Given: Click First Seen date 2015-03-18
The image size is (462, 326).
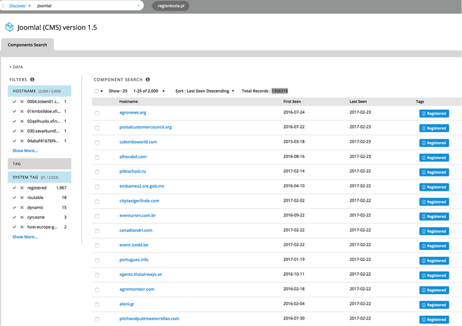Looking at the screenshot, I should (294, 141).
